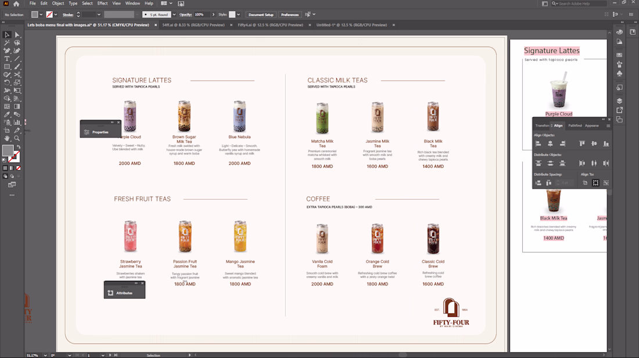Select the Rectangle tool
Image resolution: width=639 pixels, height=358 pixels.
coord(7,67)
